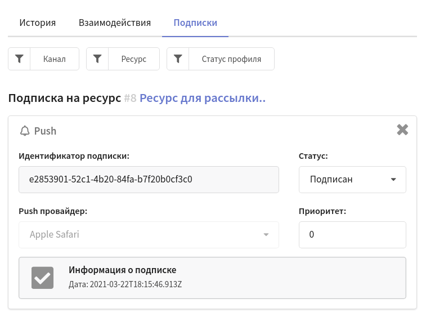
Task: Select the Подписки tab
Action: [x=195, y=23]
